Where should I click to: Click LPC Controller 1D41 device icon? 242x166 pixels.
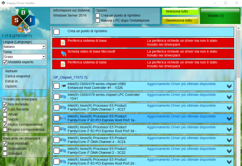tap(63, 97)
